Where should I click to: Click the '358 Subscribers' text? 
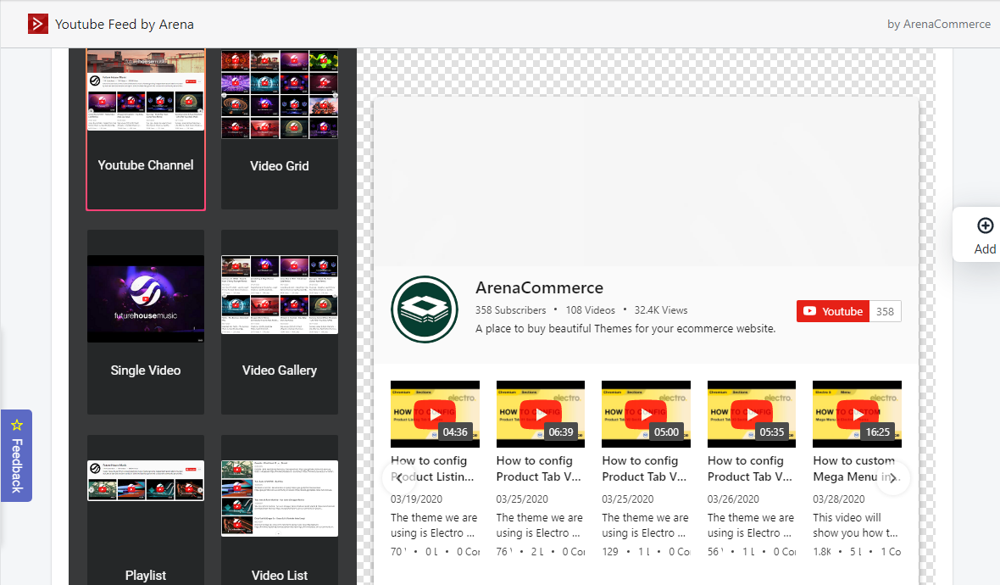[510, 310]
